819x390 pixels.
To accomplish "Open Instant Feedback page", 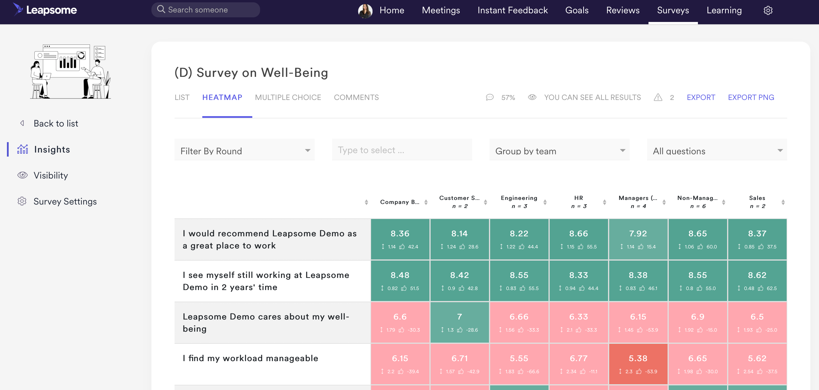I will (x=512, y=10).
